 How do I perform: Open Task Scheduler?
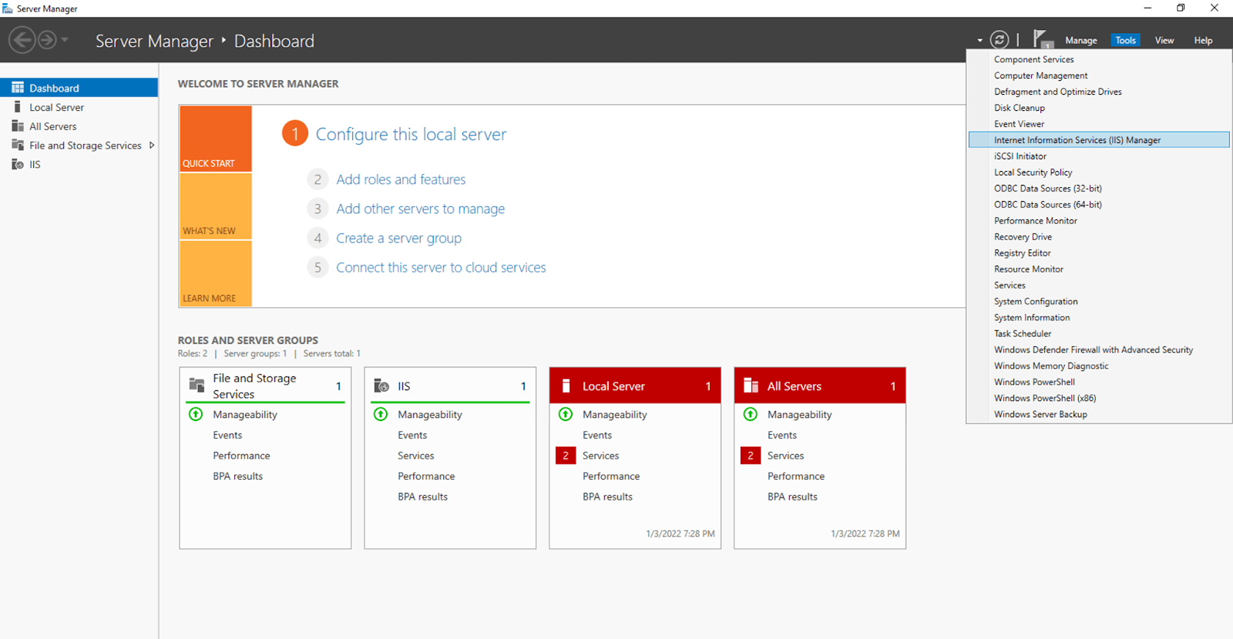point(1099,333)
